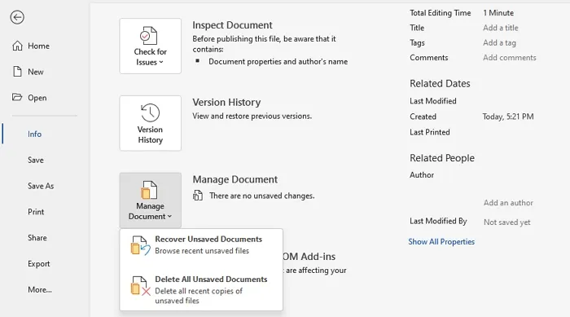Open the More... sidebar options
The height and width of the screenshot is (317, 570).
[40, 290]
